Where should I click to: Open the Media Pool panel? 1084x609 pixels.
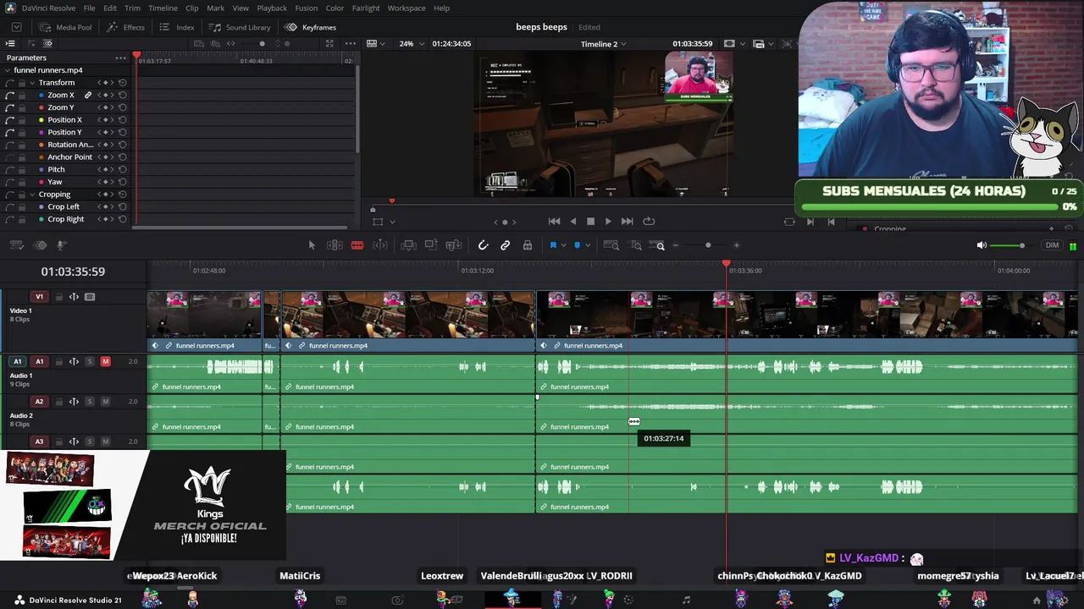[x=65, y=27]
